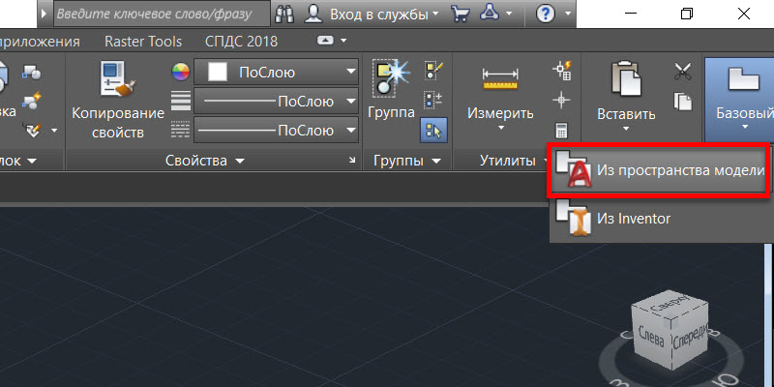This screenshot has width=774, height=387.
Task: Open the shopping cart icon
Action: click(461, 14)
